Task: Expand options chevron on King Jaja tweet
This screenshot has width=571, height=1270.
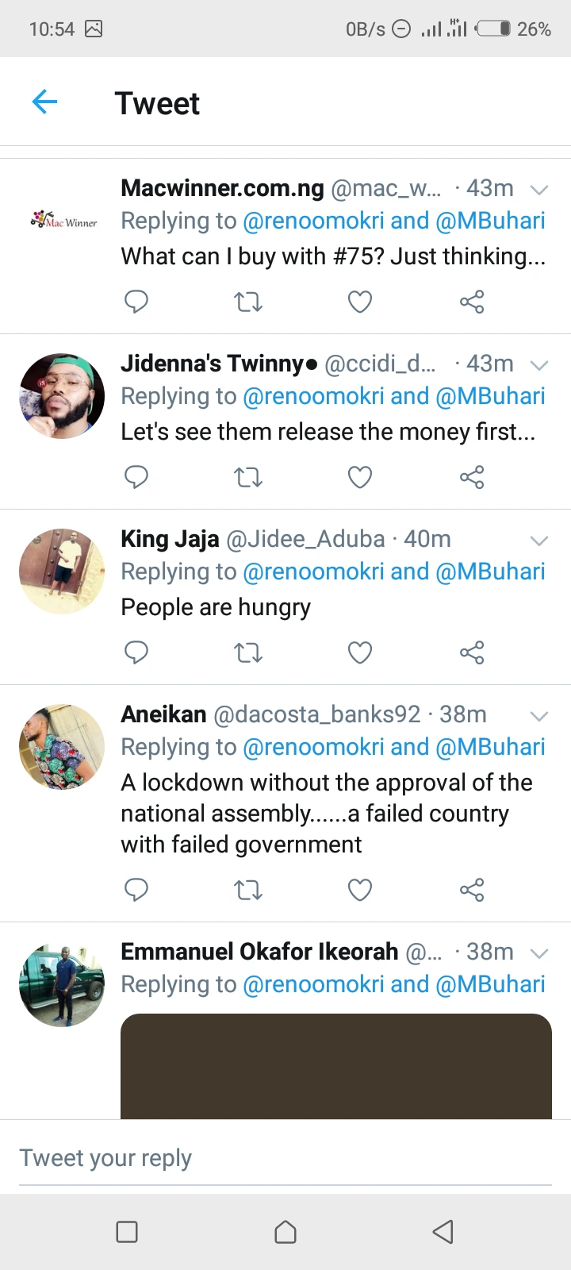Action: [x=539, y=541]
